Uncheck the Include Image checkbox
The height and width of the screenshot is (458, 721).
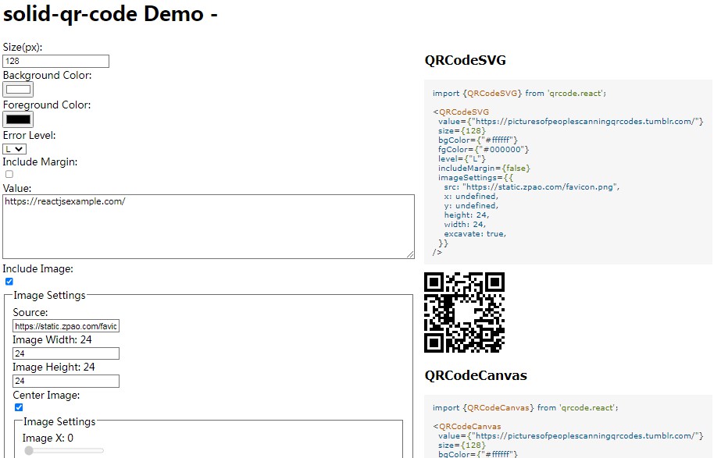9,281
